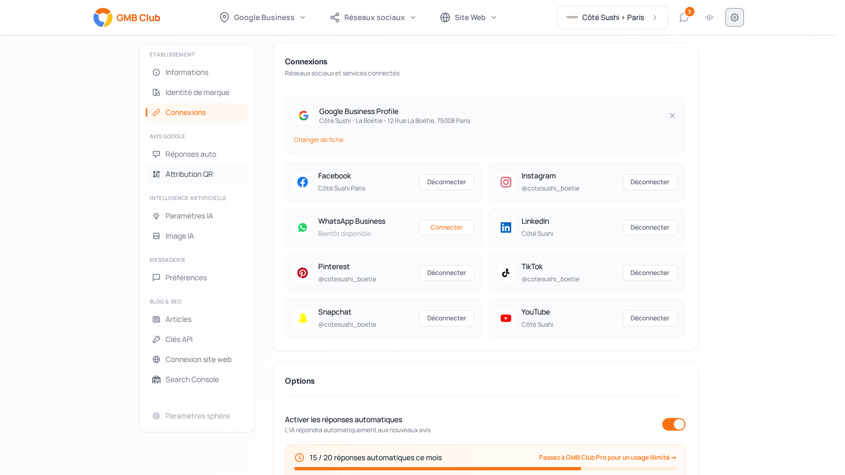The image size is (845, 475).
Task: Click the TikTok logo icon
Action: point(506,273)
